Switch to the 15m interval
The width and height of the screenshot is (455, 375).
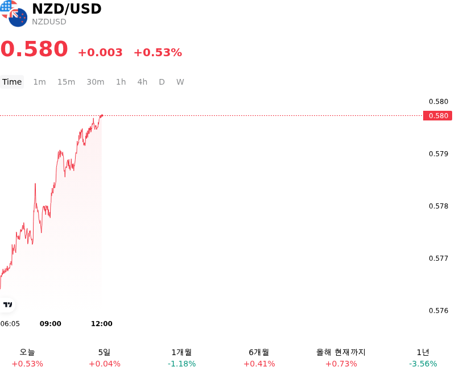pos(66,82)
